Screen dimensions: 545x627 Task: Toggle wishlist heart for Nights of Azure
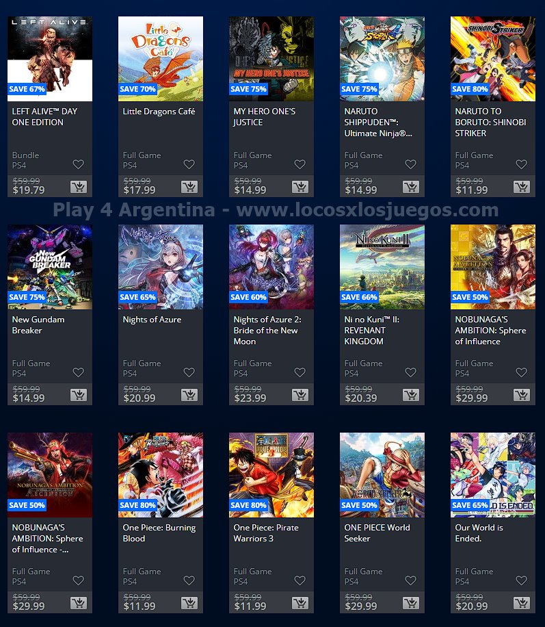(189, 372)
